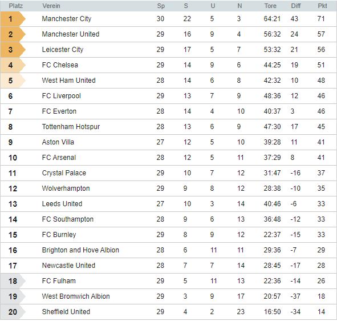Viewport: 337px width, 321px height.
Task: Open Sheffield United team link
Action: pyautogui.click(x=66, y=312)
